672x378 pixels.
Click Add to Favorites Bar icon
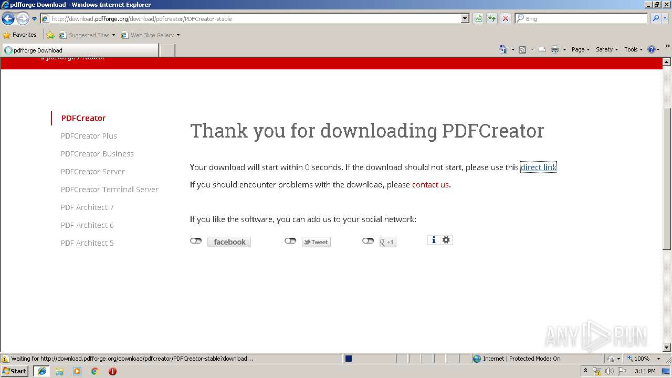point(50,35)
